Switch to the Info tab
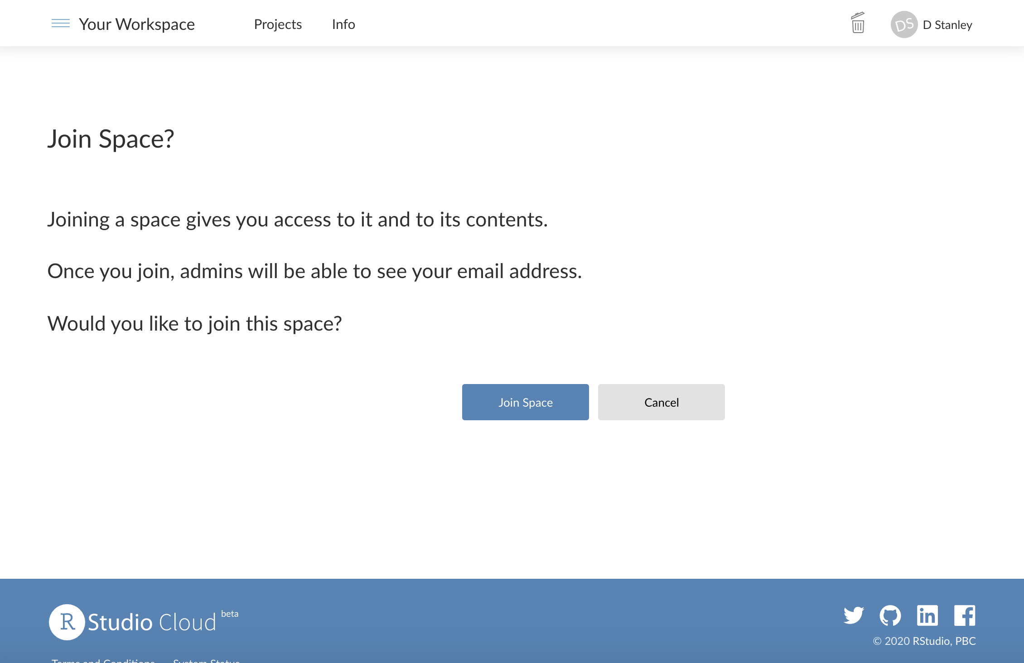This screenshot has width=1024, height=663. coord(343,24)
